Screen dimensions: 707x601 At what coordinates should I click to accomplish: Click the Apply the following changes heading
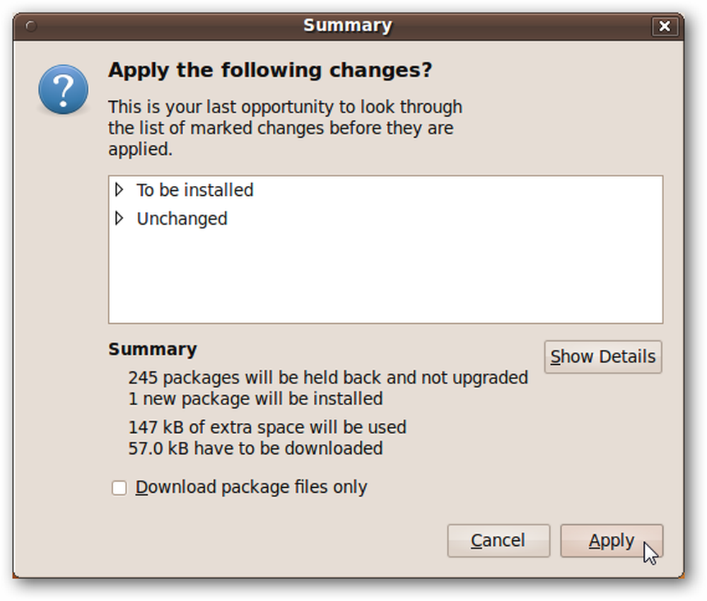pyautogui.click(x=270, y=70)
